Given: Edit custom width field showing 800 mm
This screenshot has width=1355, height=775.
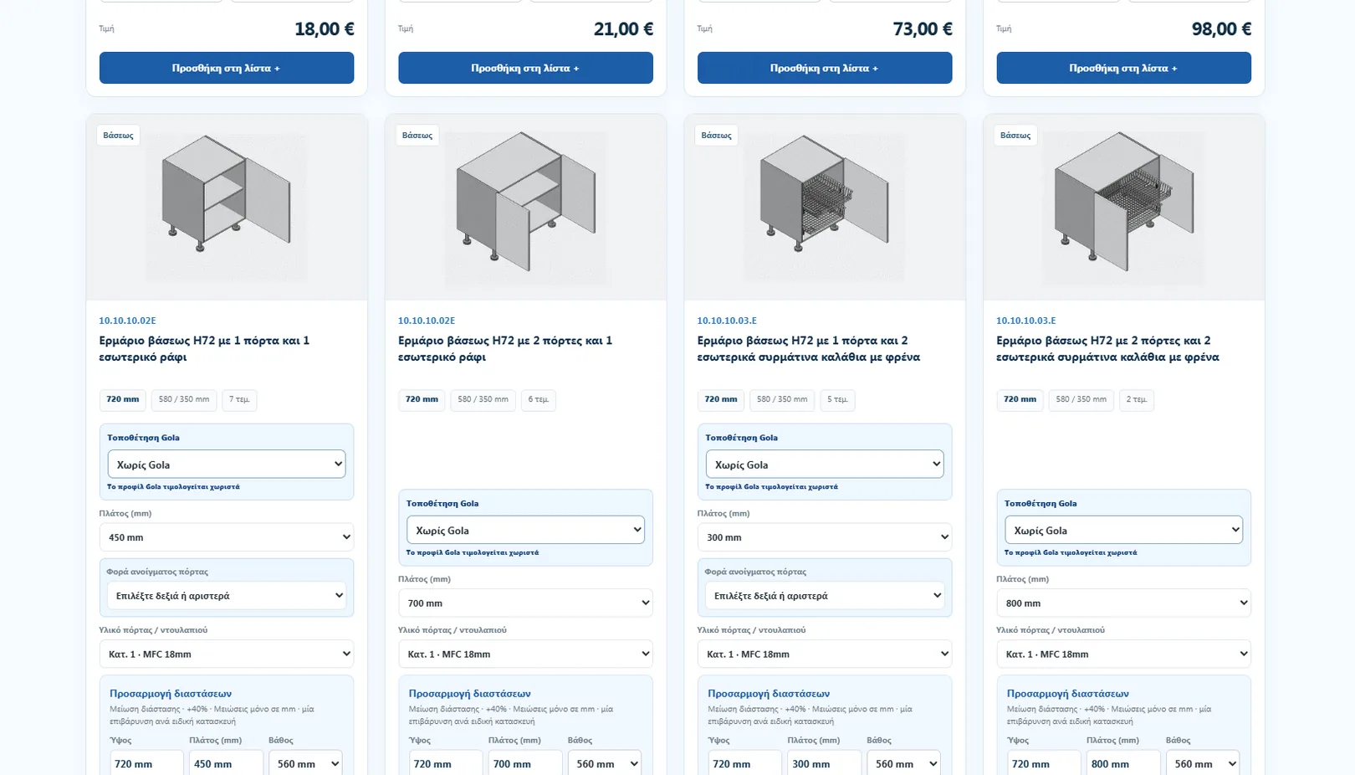Looking at the screenshot, I should click(x=1123, y=763).
